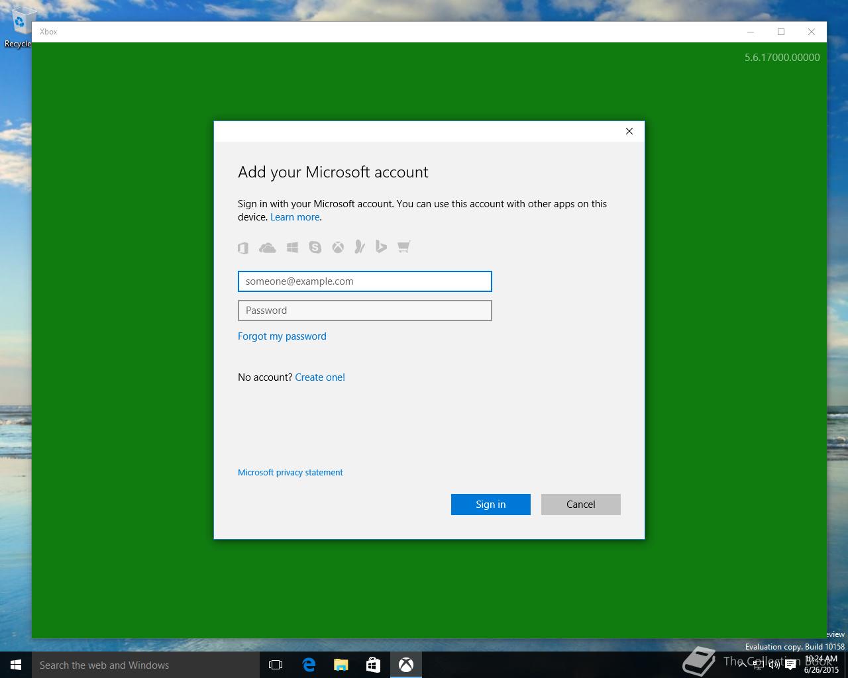
Task: Open the Windows Start menu
Action: click(x=16, y=665)
